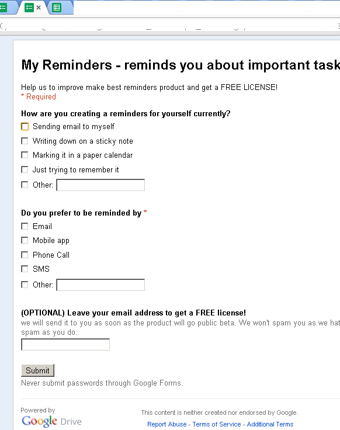Select Email as preferred reminder method
The width and height of the screenshot is (340, 430).
click(25, 226)
